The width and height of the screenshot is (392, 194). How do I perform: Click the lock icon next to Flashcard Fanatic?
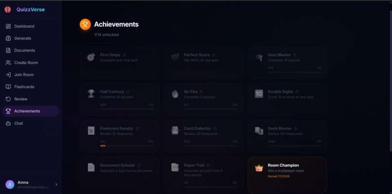coord(137,128)
